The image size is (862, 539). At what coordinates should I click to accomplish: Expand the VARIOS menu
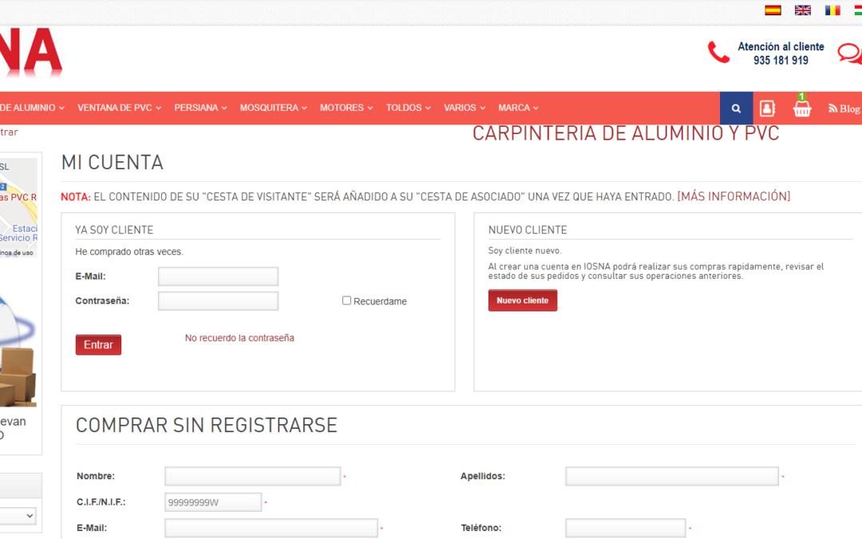click(x=465, y=108)
